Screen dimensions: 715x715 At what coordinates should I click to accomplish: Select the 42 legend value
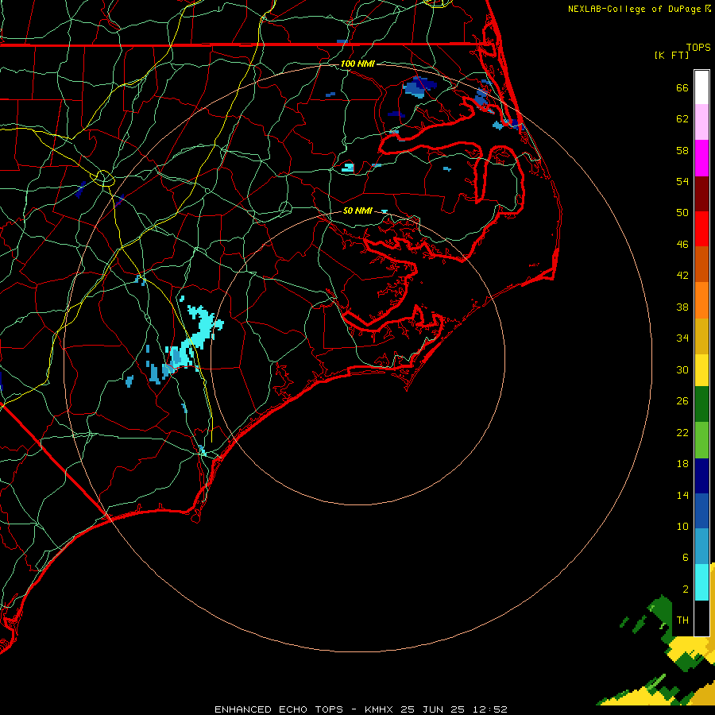pos(682,275)
